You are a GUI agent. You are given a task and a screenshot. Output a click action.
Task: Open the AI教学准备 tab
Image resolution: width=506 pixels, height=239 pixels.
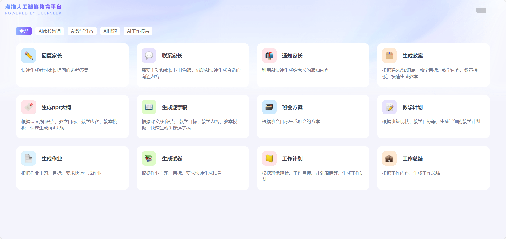(x=82, y=31)
